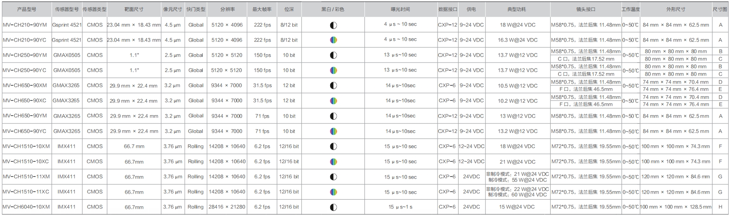Open the MV-CH6040-10XM product model
The image size is (730, 216).
tap(26, 207)
